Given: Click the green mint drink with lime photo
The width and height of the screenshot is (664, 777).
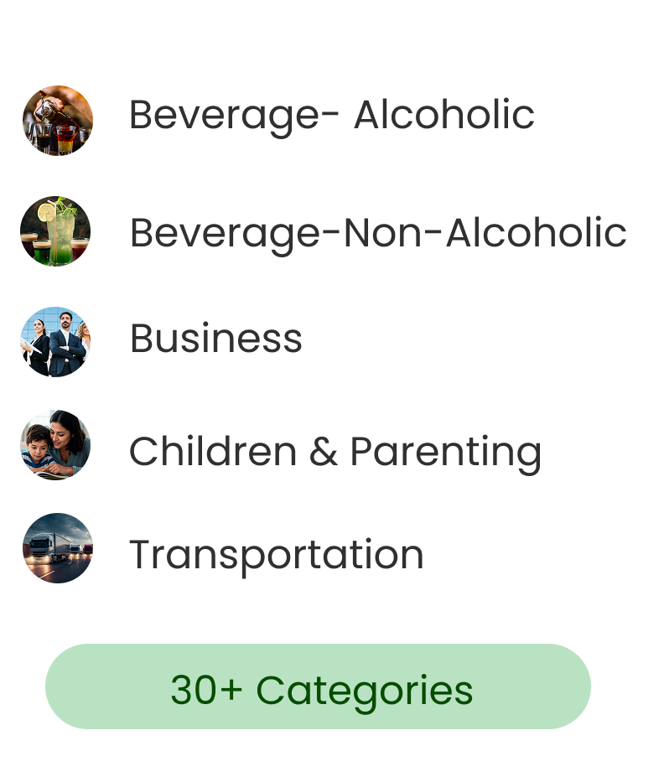Looking at the screenshot, I should click(55, 231).
